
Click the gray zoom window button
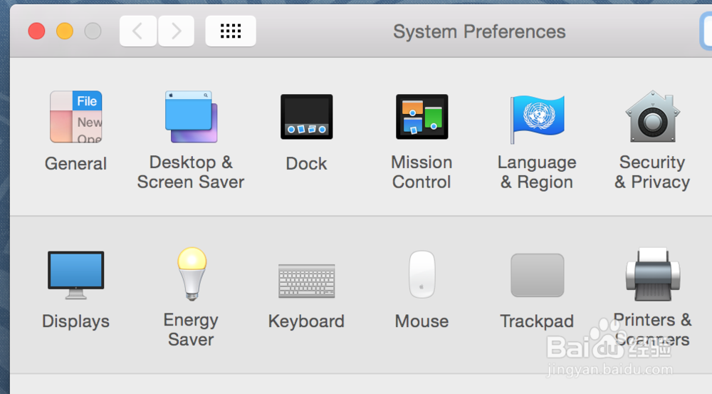tap(93, 31)
